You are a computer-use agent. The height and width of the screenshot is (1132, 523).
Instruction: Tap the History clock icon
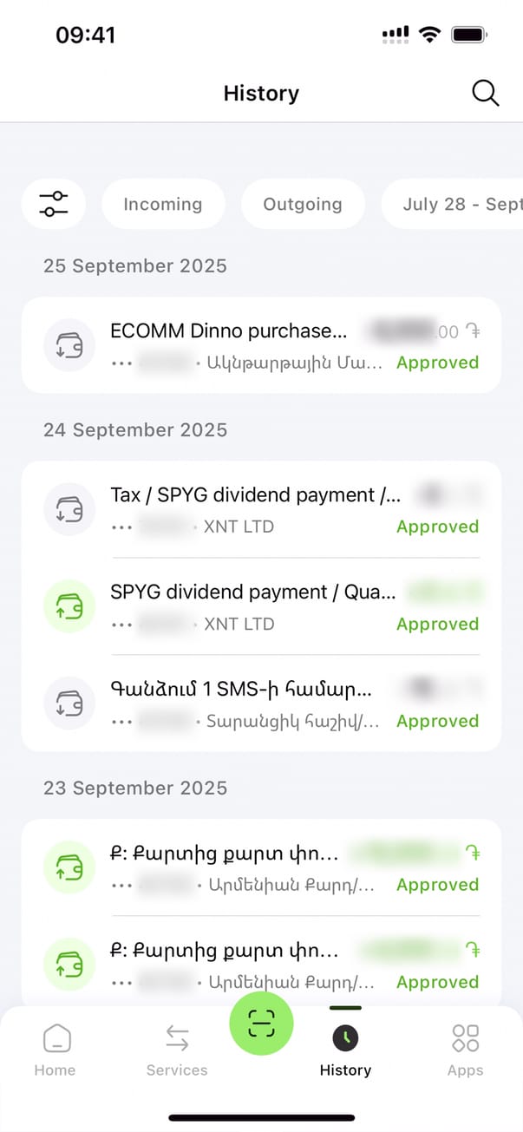345,1038
